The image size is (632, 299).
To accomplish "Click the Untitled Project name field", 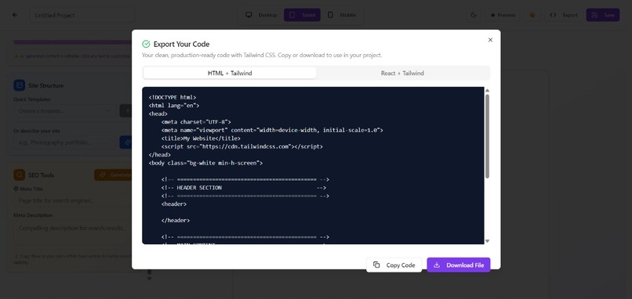I will [82, 16].
